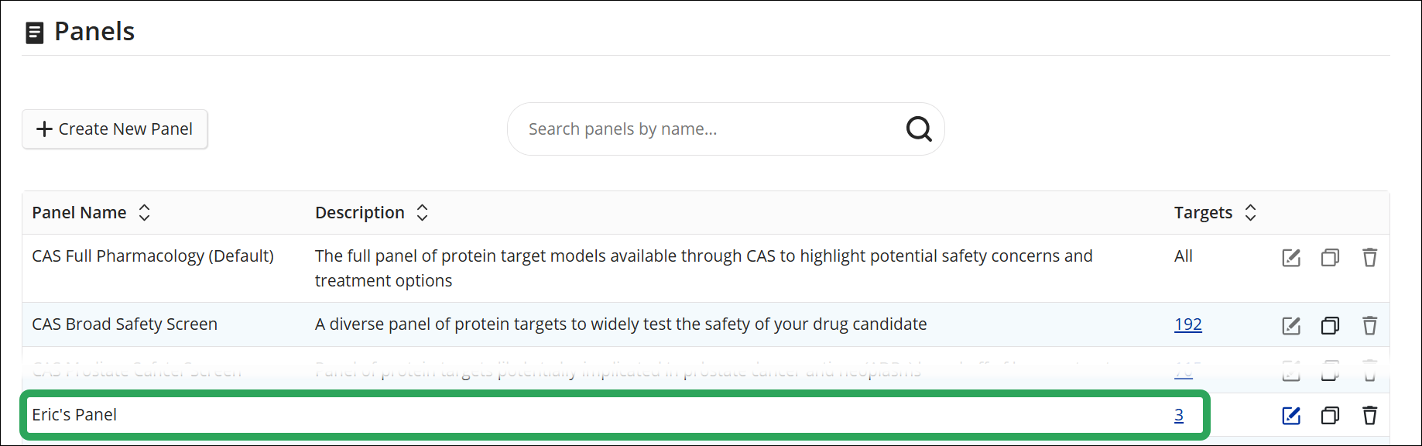Screen dimensions: 1422x446
Task: Click the magnifying glass search icon
Action: 918,129
